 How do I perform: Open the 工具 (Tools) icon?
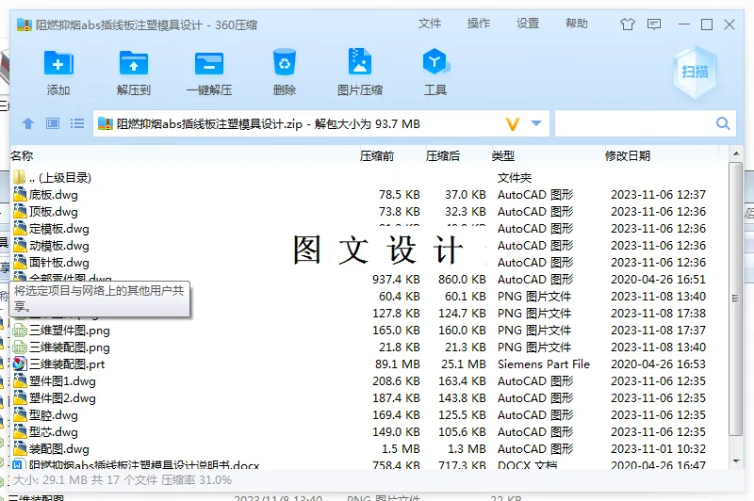(x=435, y=61)
